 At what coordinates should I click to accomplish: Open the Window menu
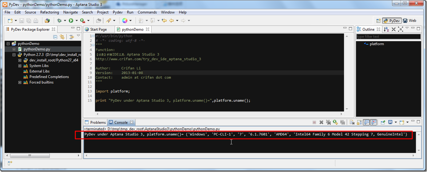168,12
